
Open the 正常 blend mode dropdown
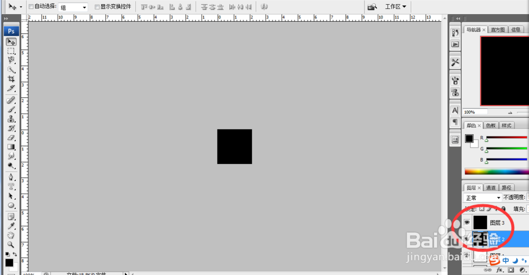coord(482,198)
